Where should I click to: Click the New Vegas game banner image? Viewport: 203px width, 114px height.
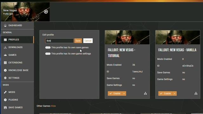tap(25, 12)
